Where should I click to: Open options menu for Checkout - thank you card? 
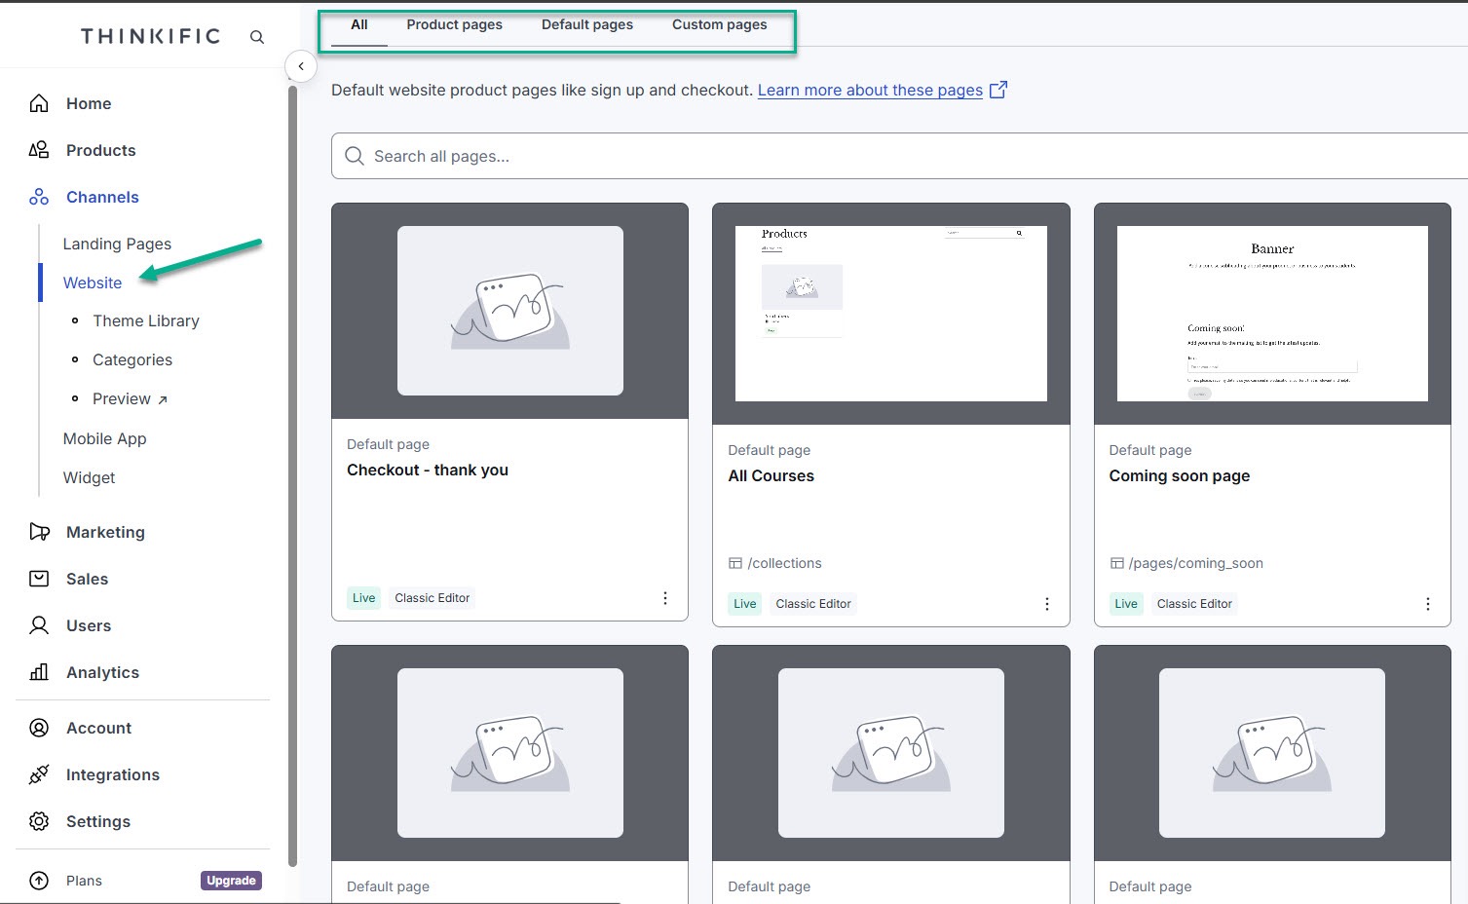click(665, 598)
